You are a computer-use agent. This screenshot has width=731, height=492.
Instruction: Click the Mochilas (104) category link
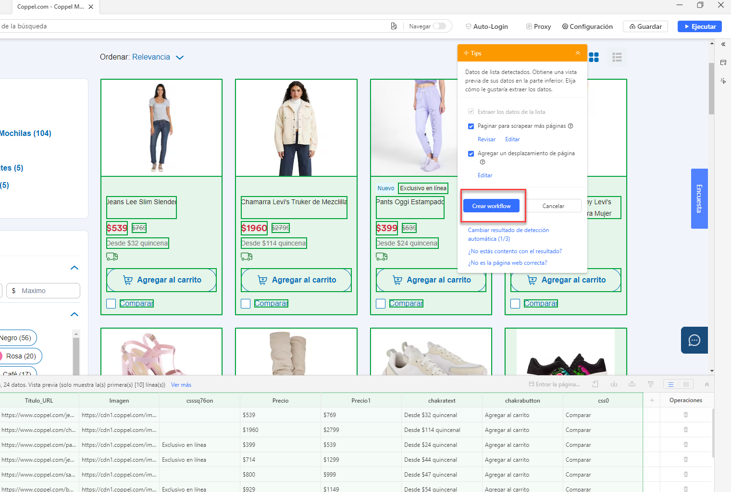(x=25, y=134)
